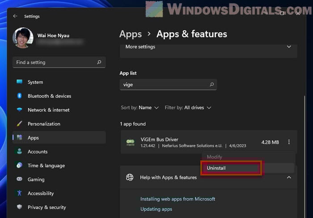Open Installing web apps from Microsoft link

click(x=178, y=199)
